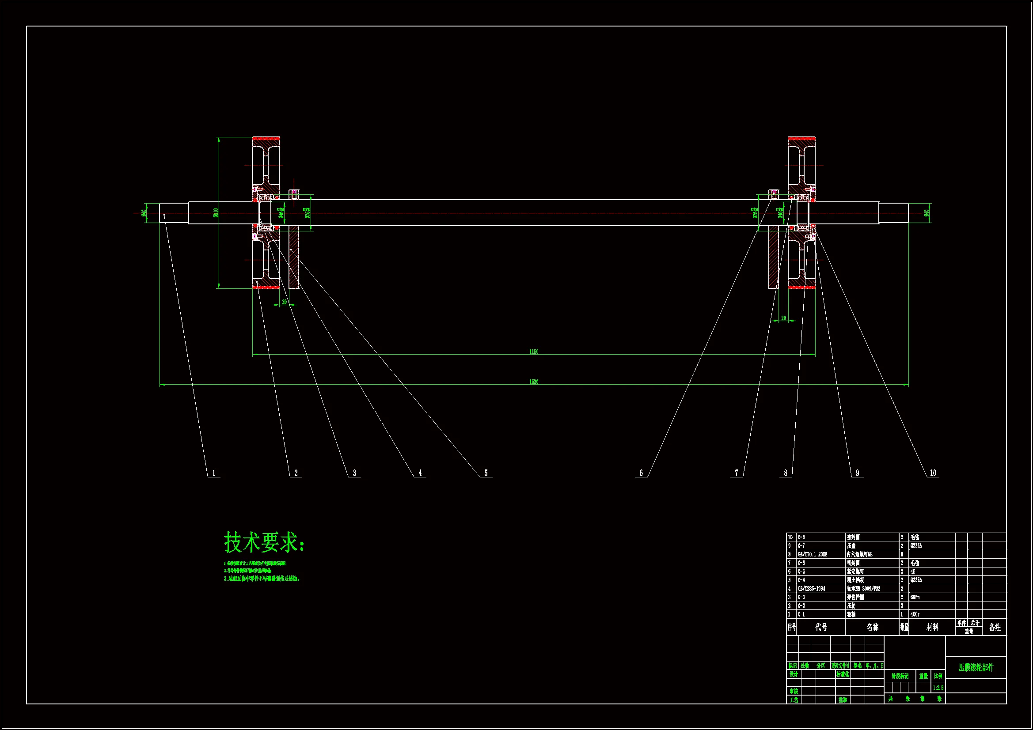The image size is (1033, 730).
Task: Select the 设计 label in title block
Action: tap(794, 674)
